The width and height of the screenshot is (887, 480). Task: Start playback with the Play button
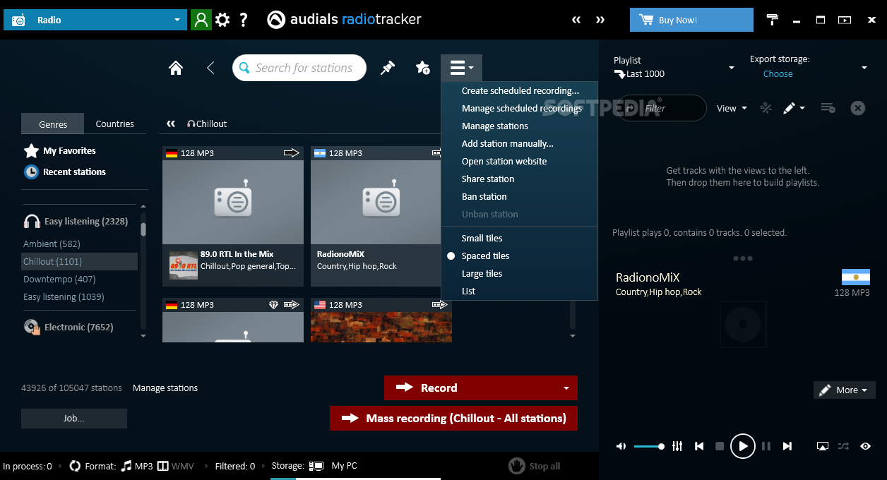coord(742,446)
